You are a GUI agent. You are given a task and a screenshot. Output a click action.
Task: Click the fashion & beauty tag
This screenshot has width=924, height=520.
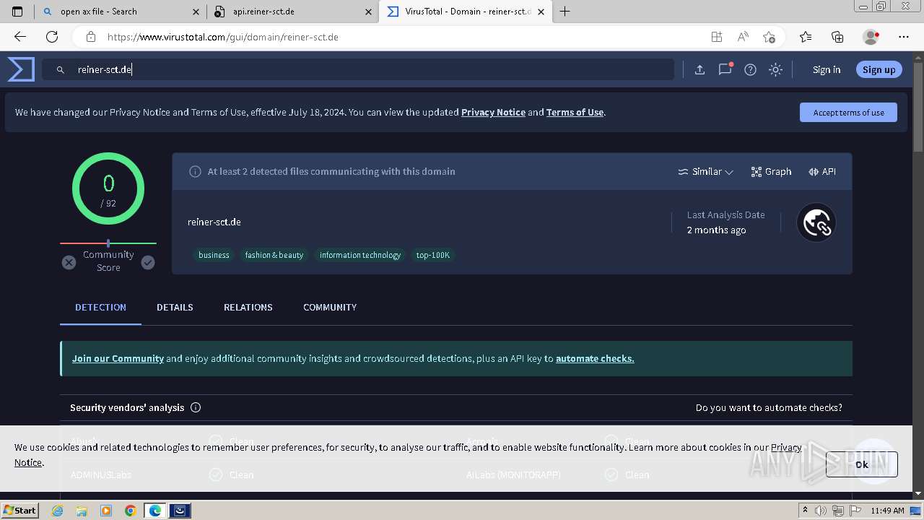click(274, 255)
